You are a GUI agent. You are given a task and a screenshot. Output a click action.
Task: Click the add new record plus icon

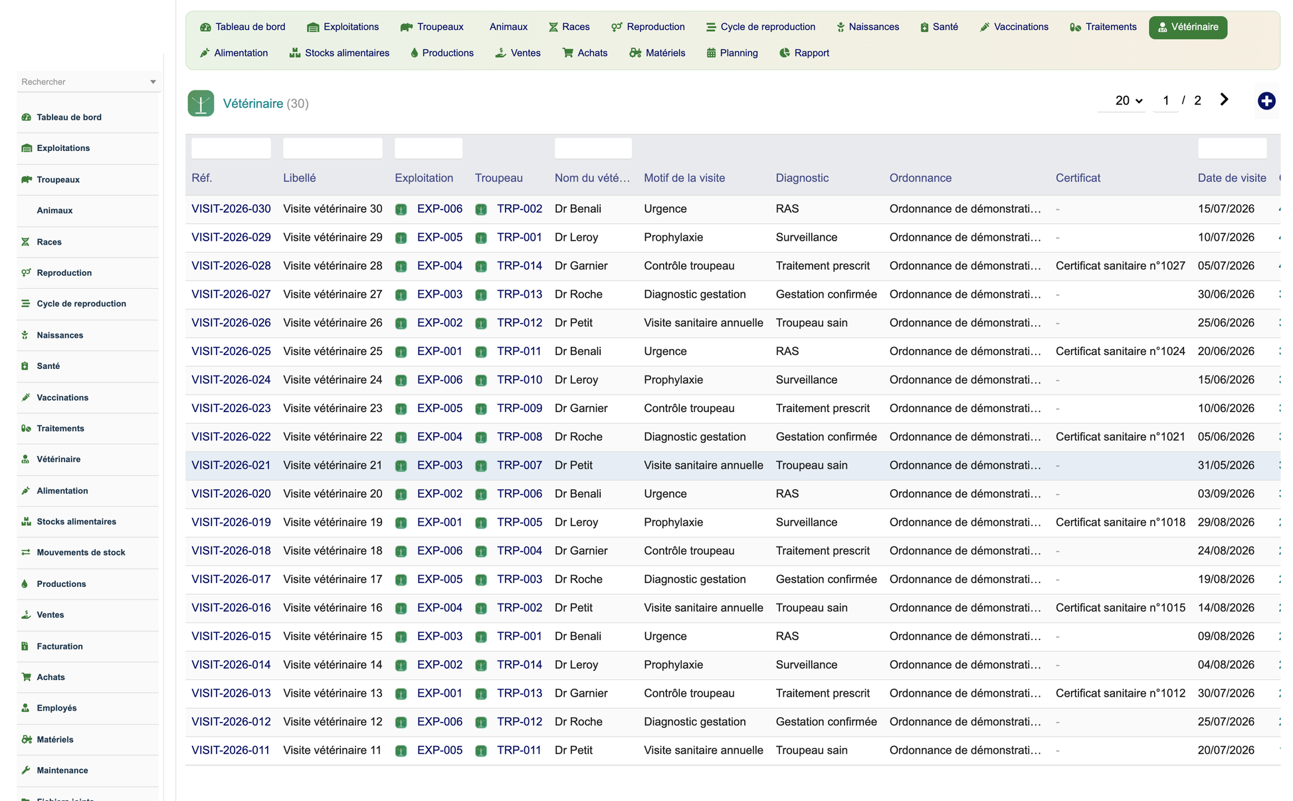(1266, 101)
